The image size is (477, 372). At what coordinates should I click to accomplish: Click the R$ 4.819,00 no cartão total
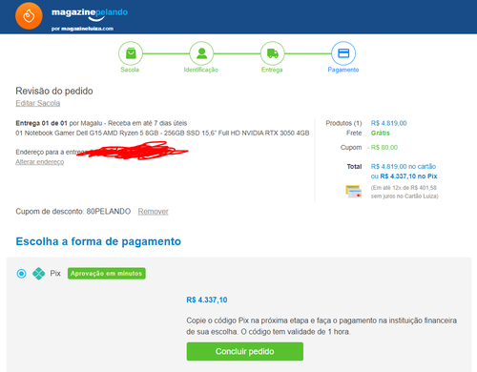pos(404,166)
